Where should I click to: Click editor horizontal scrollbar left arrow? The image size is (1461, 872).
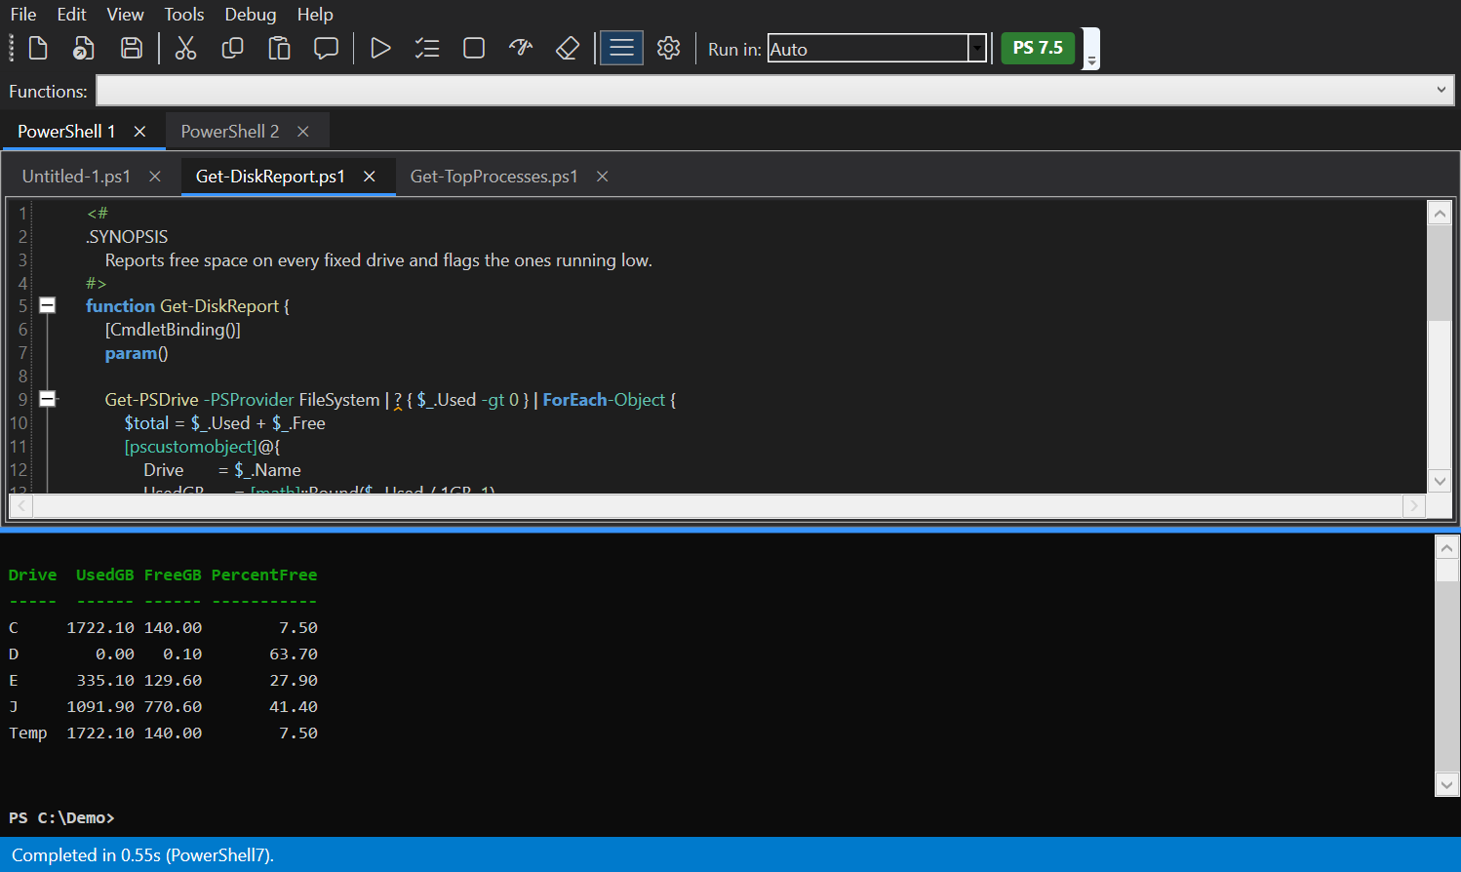pyautogui.click(x=21, y=505)
